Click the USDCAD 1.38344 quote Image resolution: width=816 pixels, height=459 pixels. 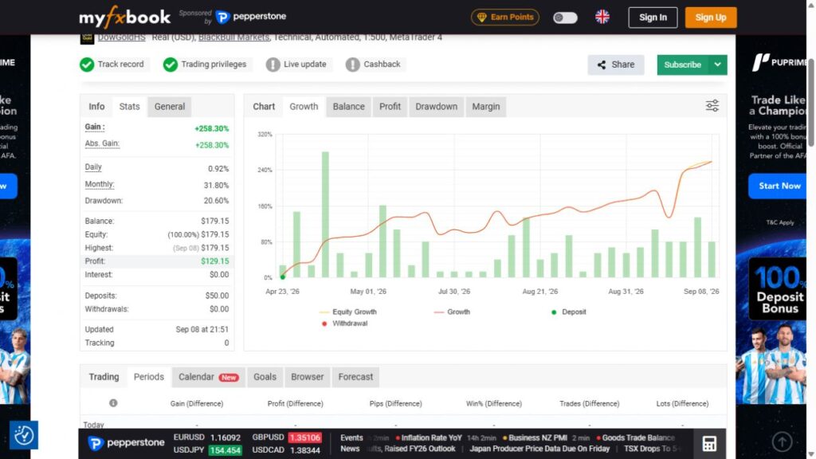pos(286,450)
